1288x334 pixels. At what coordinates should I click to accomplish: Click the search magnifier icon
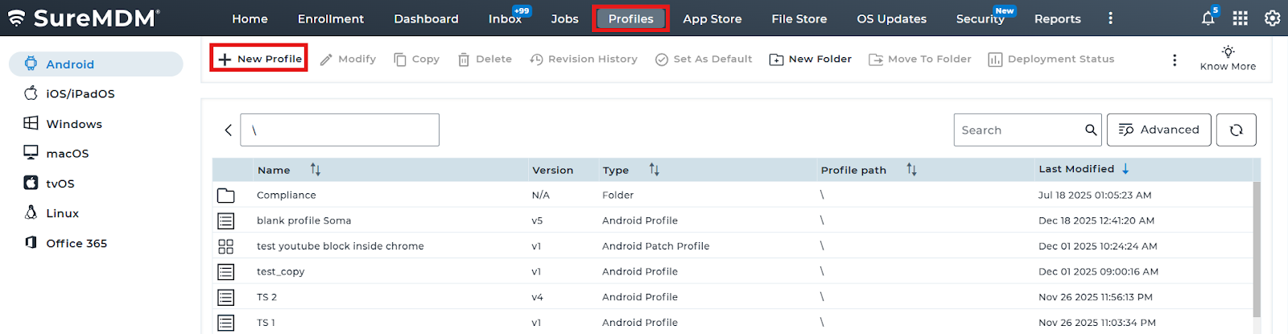point(1091,130)
